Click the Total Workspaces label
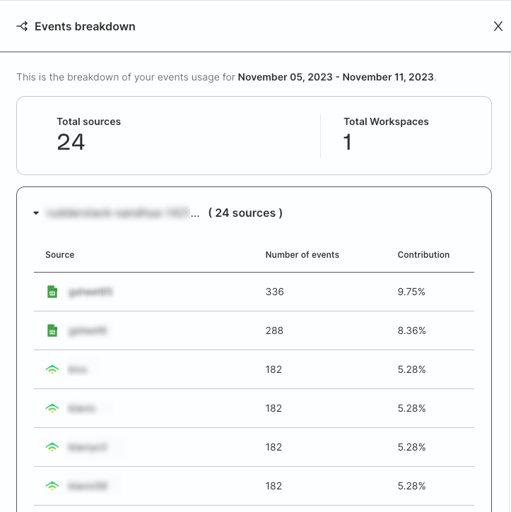 [386, 121]
